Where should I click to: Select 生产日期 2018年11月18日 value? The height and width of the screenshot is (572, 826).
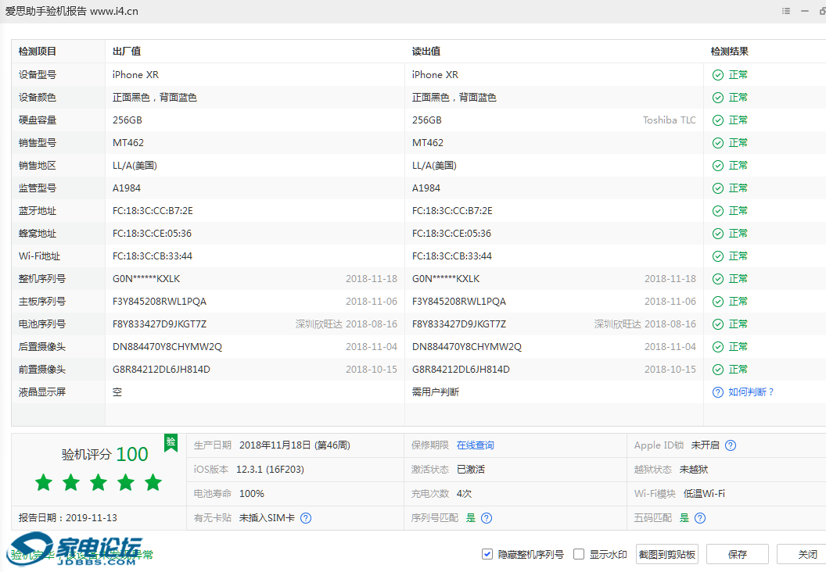pos(294,445)
